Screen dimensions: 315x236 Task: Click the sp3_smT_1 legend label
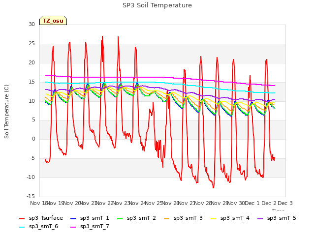pos(94,218)
